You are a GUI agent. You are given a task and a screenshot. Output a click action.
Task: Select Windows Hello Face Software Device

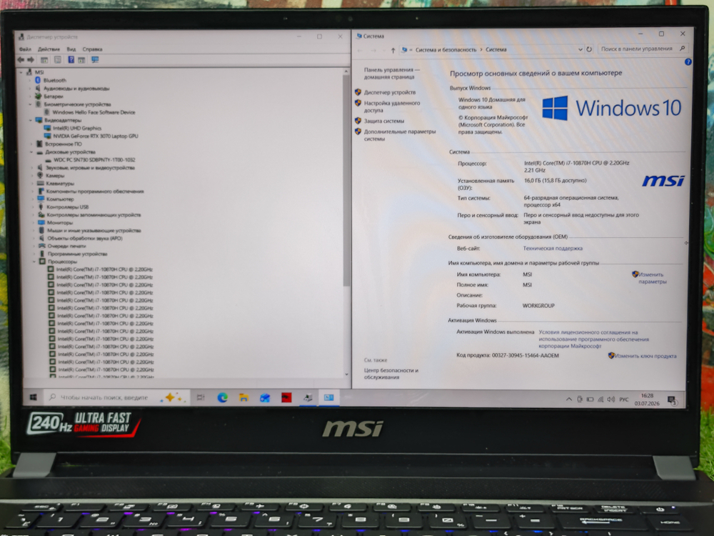[x=94, y=112]
